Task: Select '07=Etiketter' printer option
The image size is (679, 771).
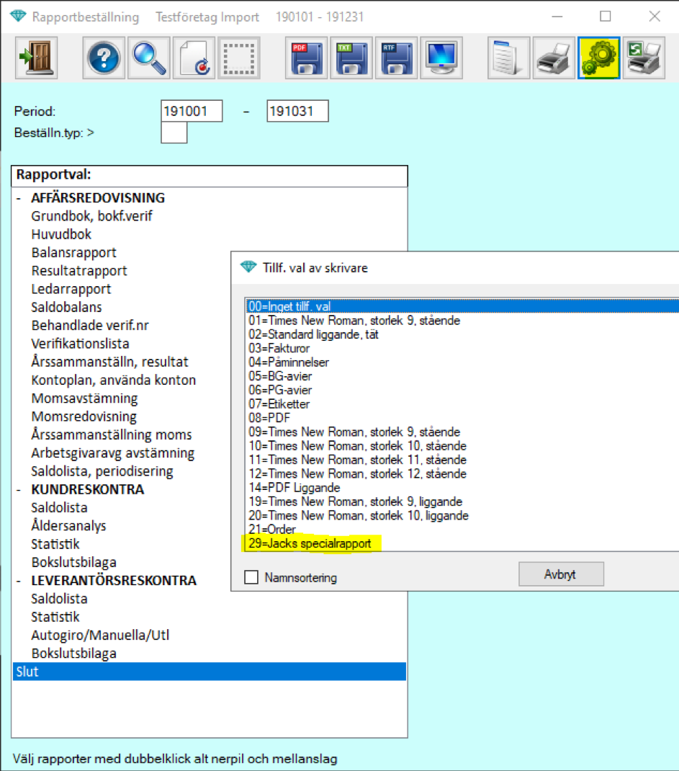Action: 279,404
